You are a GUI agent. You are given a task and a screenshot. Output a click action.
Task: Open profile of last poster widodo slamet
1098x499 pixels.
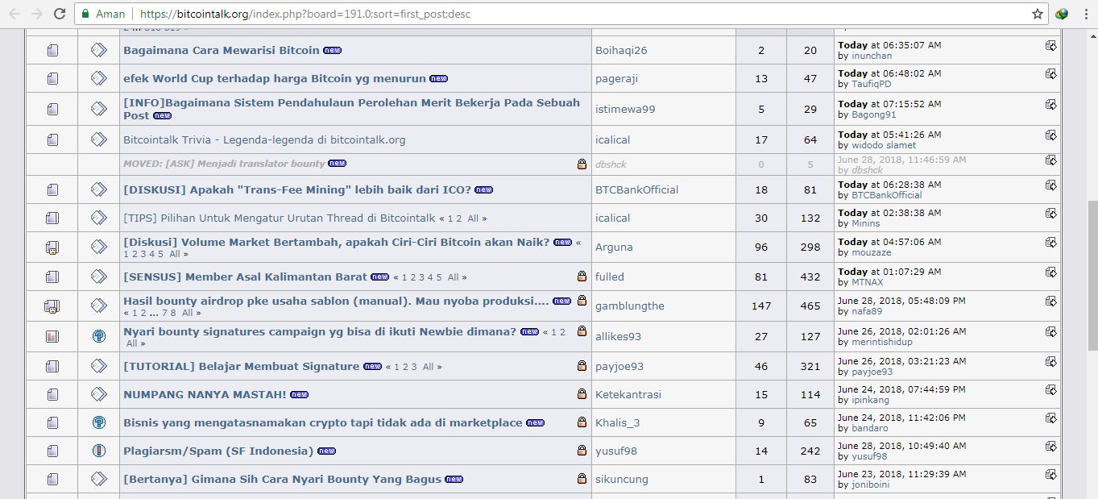(x=884, y=145)
